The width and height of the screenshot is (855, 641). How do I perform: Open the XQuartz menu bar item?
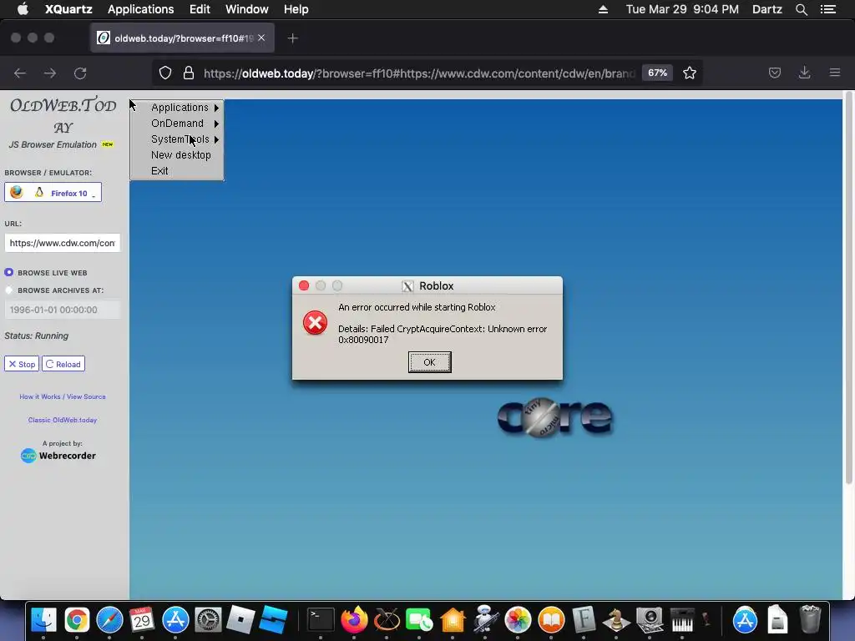coord(68,9)
